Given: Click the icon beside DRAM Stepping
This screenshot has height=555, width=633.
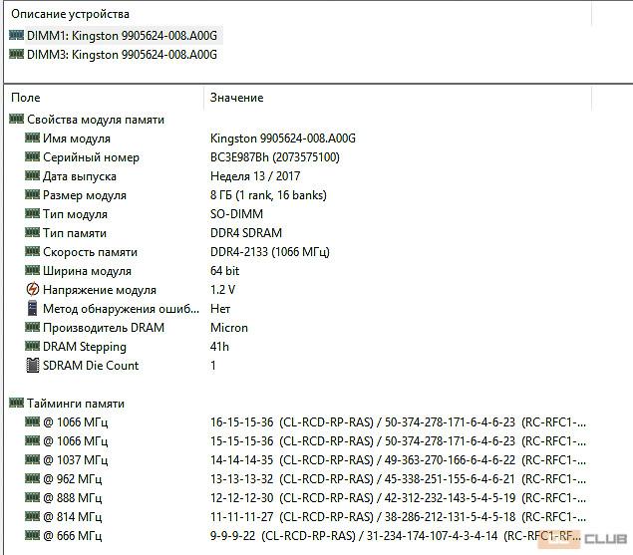Looking at the screenshot, I should 32,347.
